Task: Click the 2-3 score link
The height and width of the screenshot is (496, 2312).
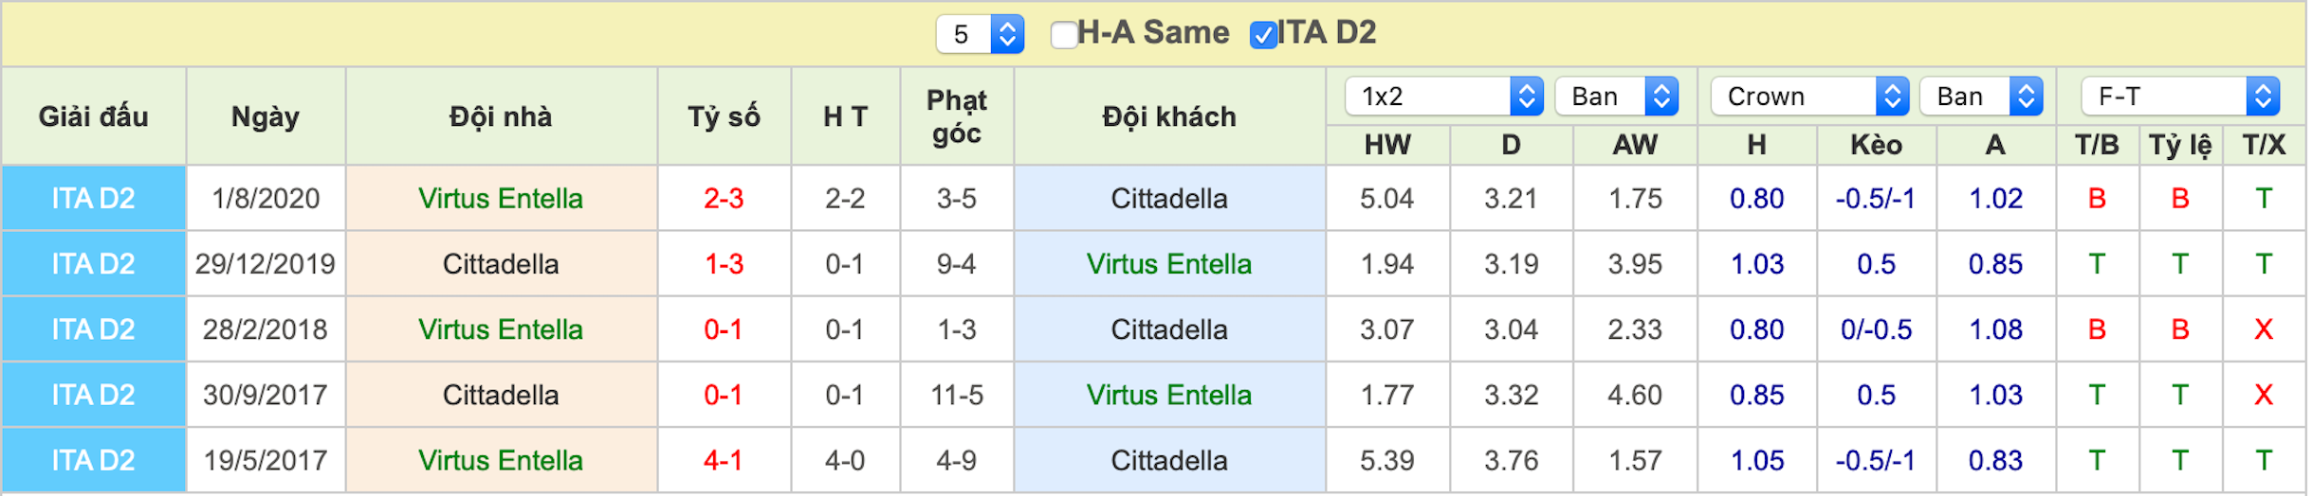Action: pyautogui.click(x=724, y=199)
